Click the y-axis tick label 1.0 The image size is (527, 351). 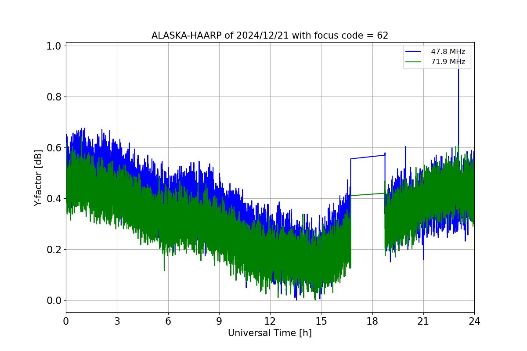coord(54,46)
